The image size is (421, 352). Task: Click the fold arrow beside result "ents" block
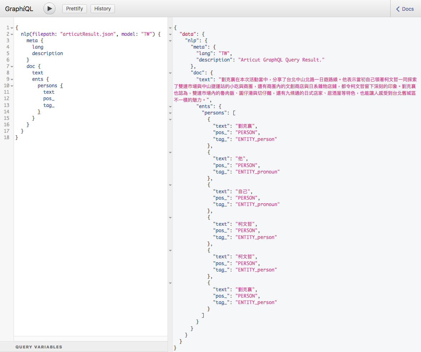click(x=170, y=106)
